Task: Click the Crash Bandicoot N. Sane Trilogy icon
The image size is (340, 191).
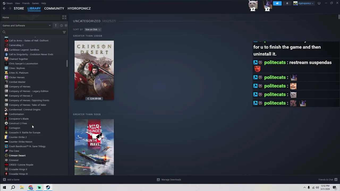Action: point(6,146)
